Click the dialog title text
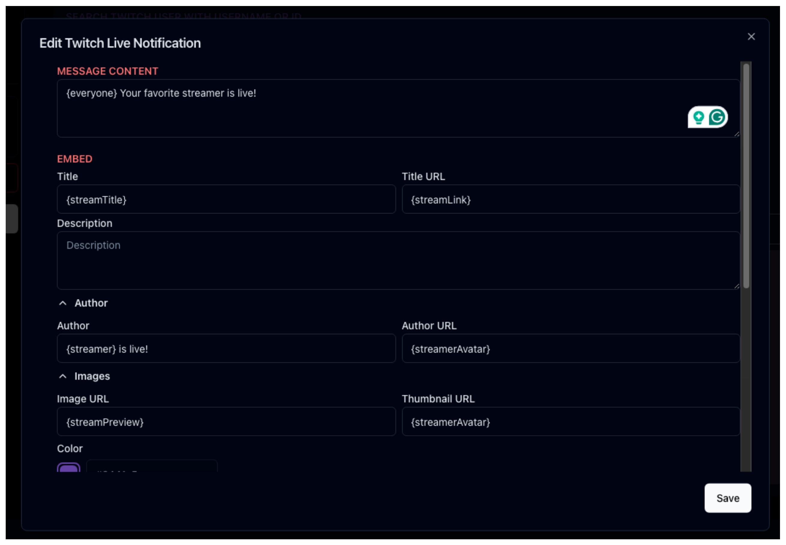The width and height of the screenshot is (786, 545). coord(120,43)
